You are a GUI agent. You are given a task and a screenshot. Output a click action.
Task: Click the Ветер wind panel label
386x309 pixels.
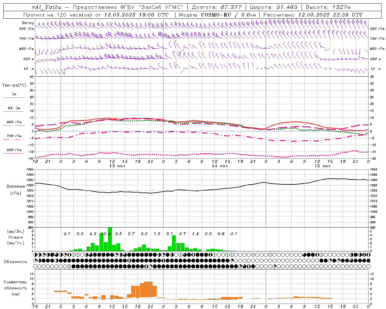click(x=28, y=23)
